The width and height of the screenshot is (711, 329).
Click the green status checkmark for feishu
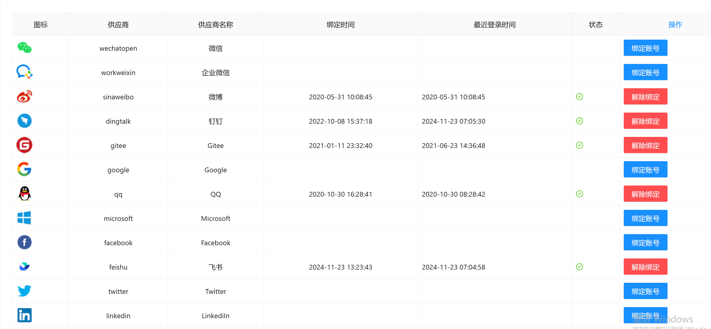pos(579,267)
